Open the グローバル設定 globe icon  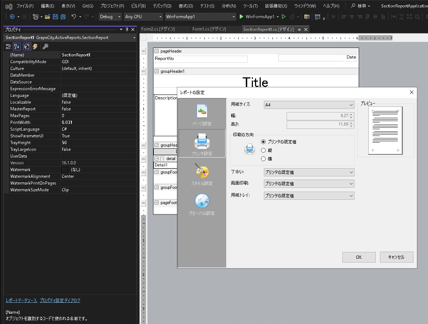click(202, 201)
